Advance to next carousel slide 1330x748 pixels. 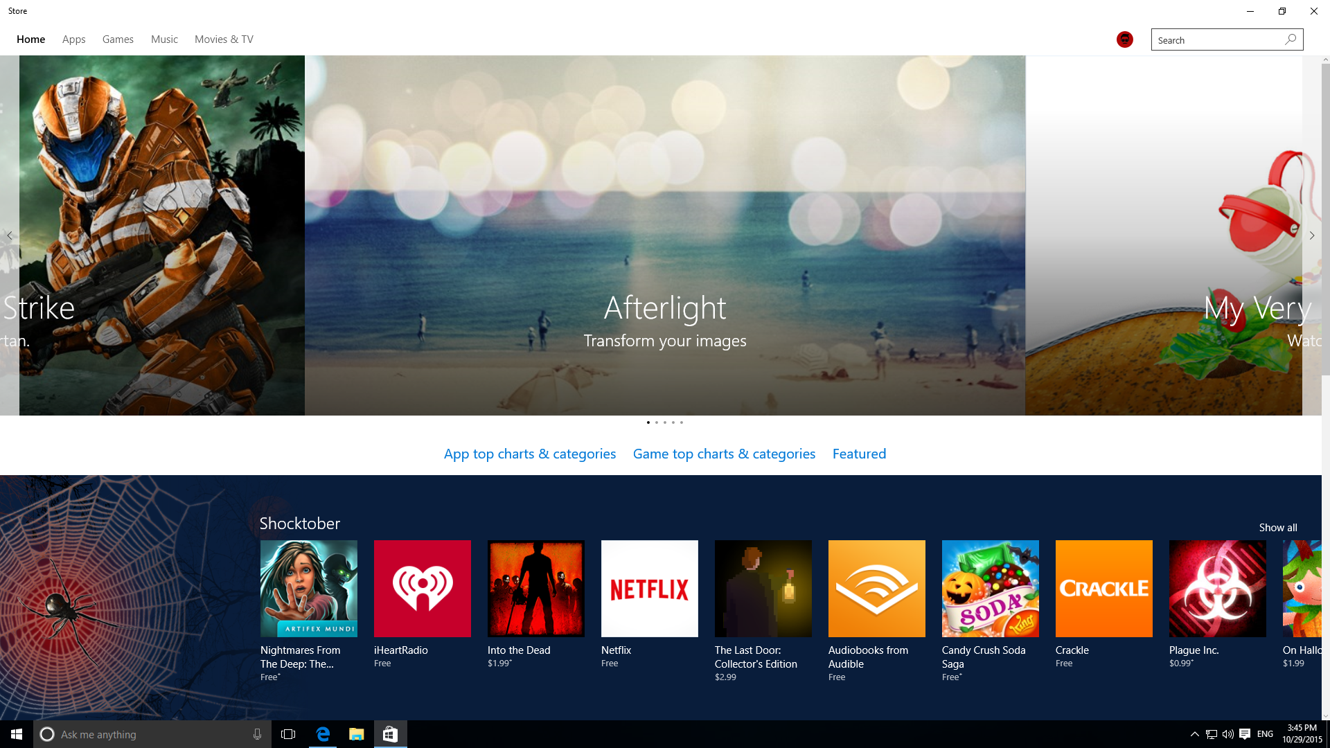click(x=1312, y=235)
